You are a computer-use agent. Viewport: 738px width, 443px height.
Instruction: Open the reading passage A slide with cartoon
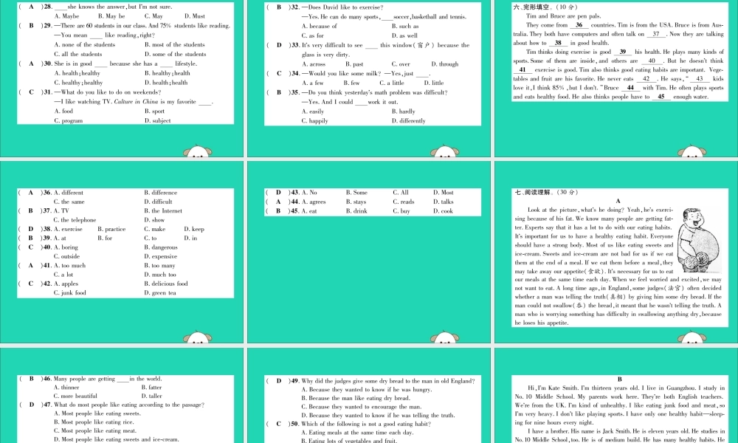[616, 252]
